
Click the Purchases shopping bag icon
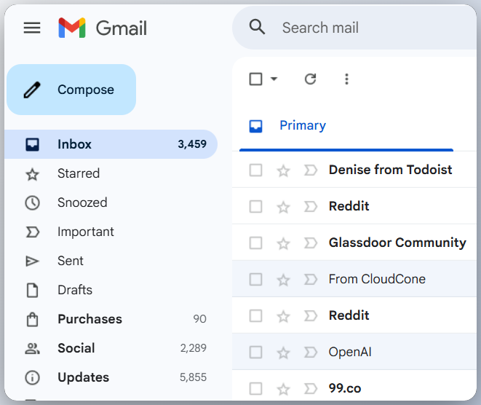coord(32,319)
